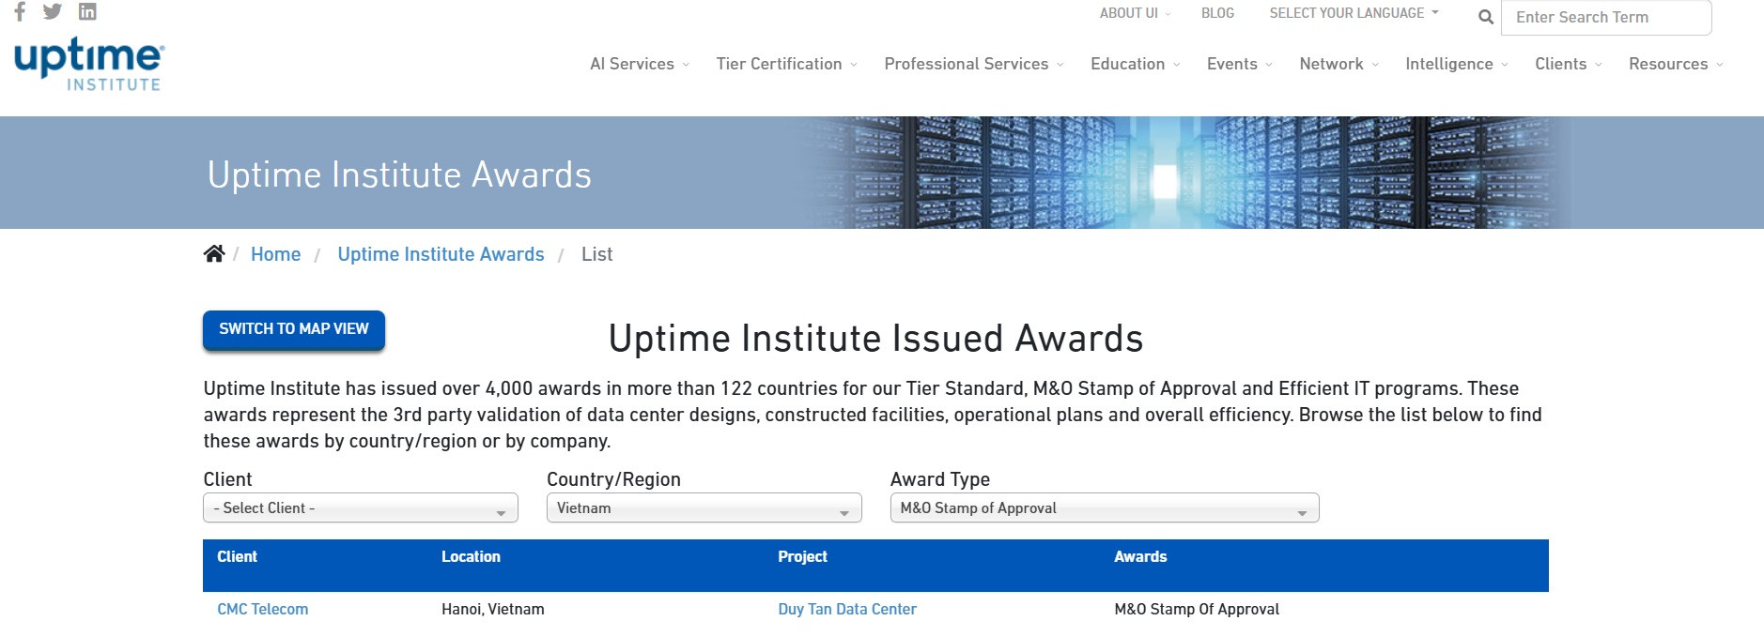Viewport: 1764px width, 636px height.
Task: Open the CMC Telecom client link
Action: [x=263, y=609]
